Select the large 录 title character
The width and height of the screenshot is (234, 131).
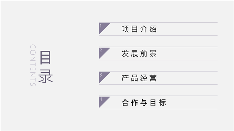coord(45,76)
